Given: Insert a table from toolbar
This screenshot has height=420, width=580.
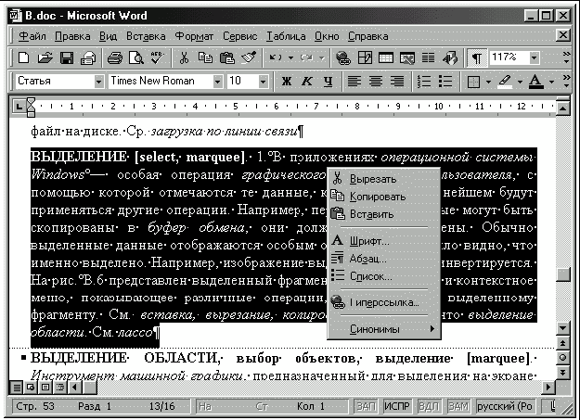Looking at the screenshot, I should (386, 57).
